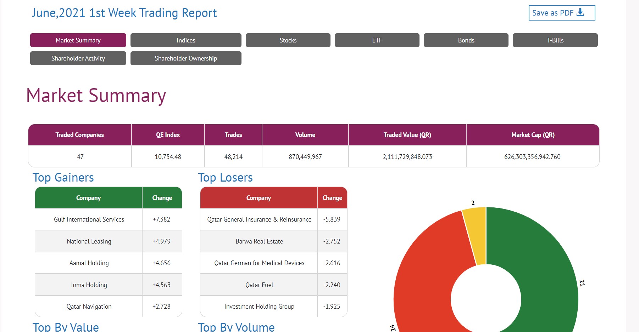Viewport: 639px width, 332px height.
Task: Click the Traded Value (QR) header
Action: click(x=407, y=135)
